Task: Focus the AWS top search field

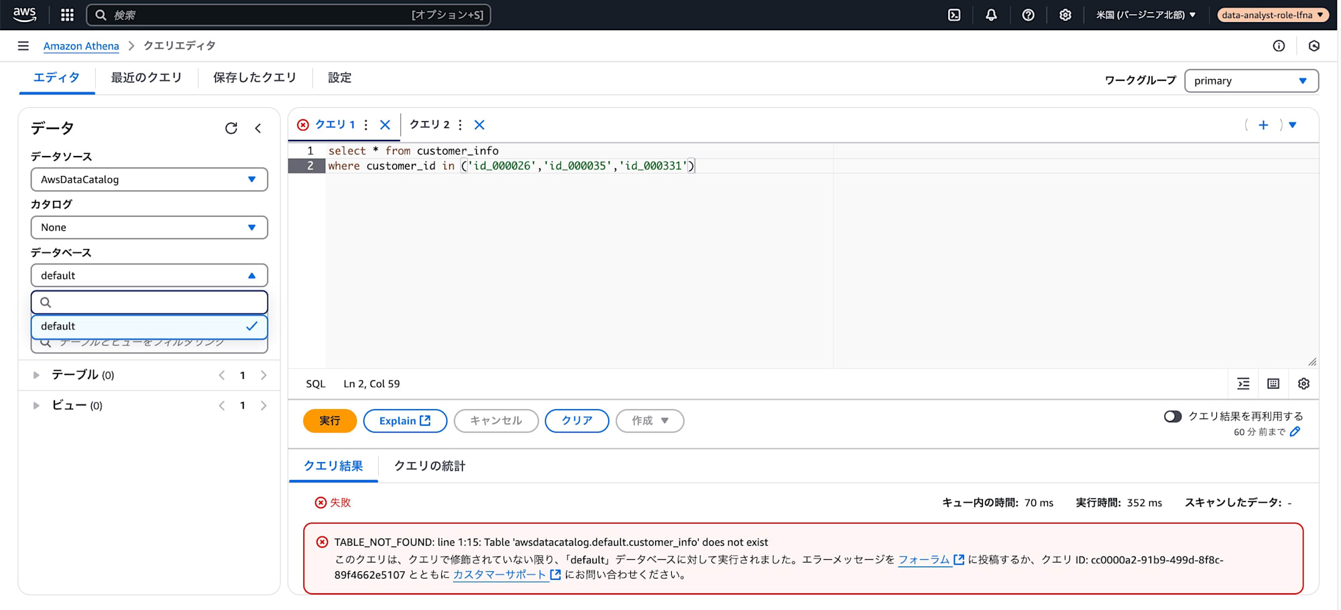Action: [x=288, y=15]
